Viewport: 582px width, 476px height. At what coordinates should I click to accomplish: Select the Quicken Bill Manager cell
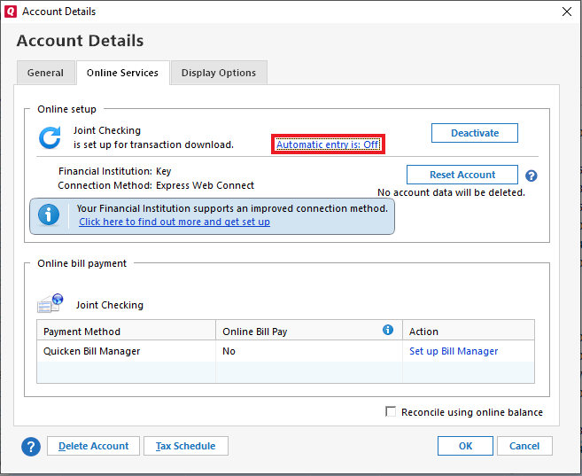point(126,351)
